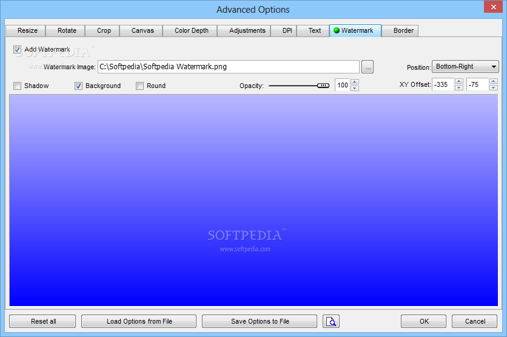Enable the Shadow checkbox
Screen dimensions: 507x337
[17, 86]
